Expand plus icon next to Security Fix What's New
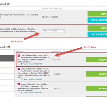Image resolution: width=107 pixels, height=97 pixels. 22,93
